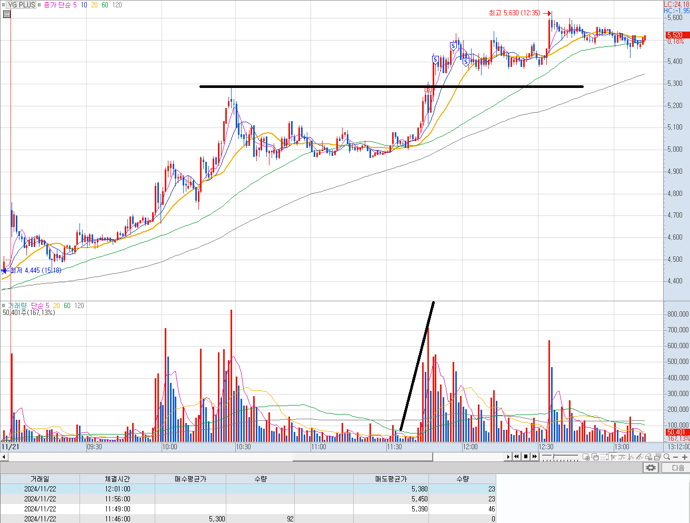
Task: Click the 5,000 price axis label
Action: [675, 149]
